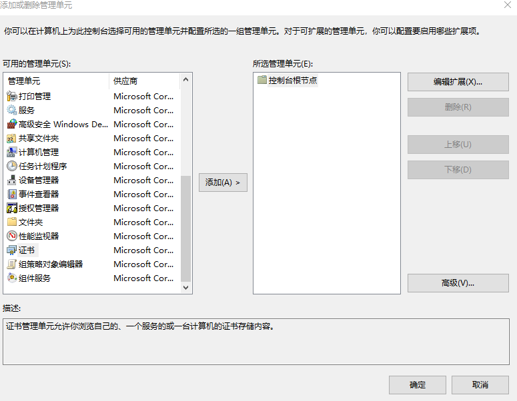Select the 证书 snap-in name
517x401 pixels.
coord(27,250)
